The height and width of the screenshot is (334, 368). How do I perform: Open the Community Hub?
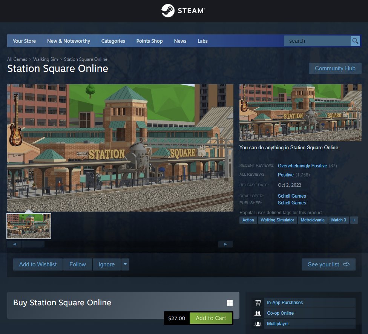click(x=335, y=68)
